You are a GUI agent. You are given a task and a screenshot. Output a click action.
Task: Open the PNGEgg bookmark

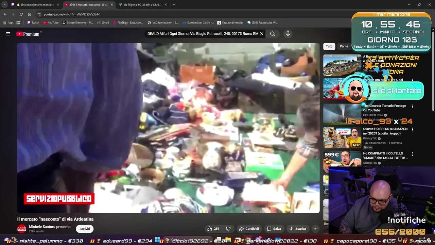click(x=128, y=23)
